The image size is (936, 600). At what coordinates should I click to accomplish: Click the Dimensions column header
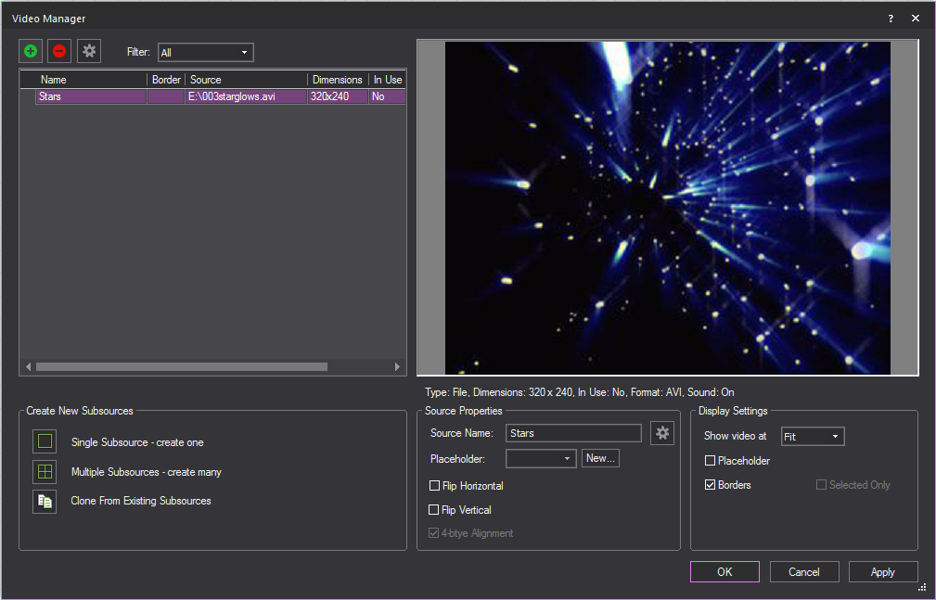point(337,80)
